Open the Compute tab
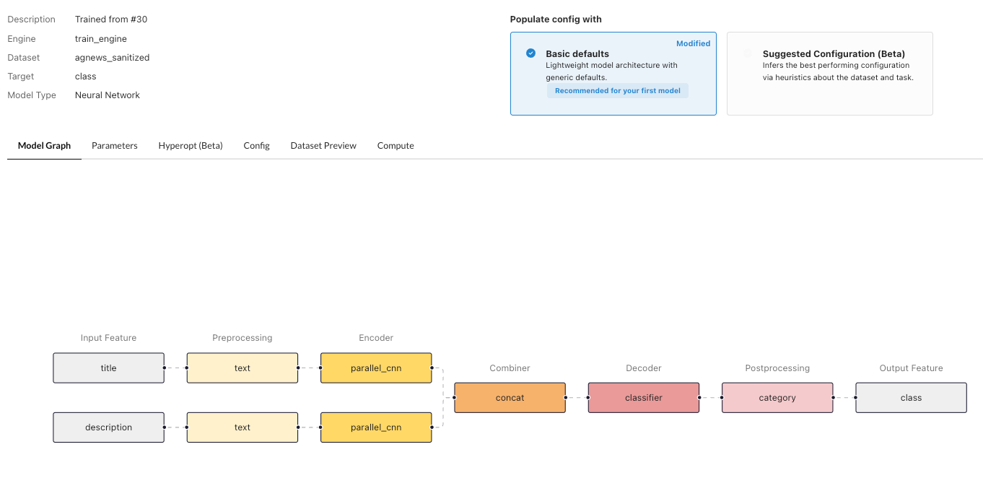The height and width of the screenshot is (478, 983). [396, 146]
